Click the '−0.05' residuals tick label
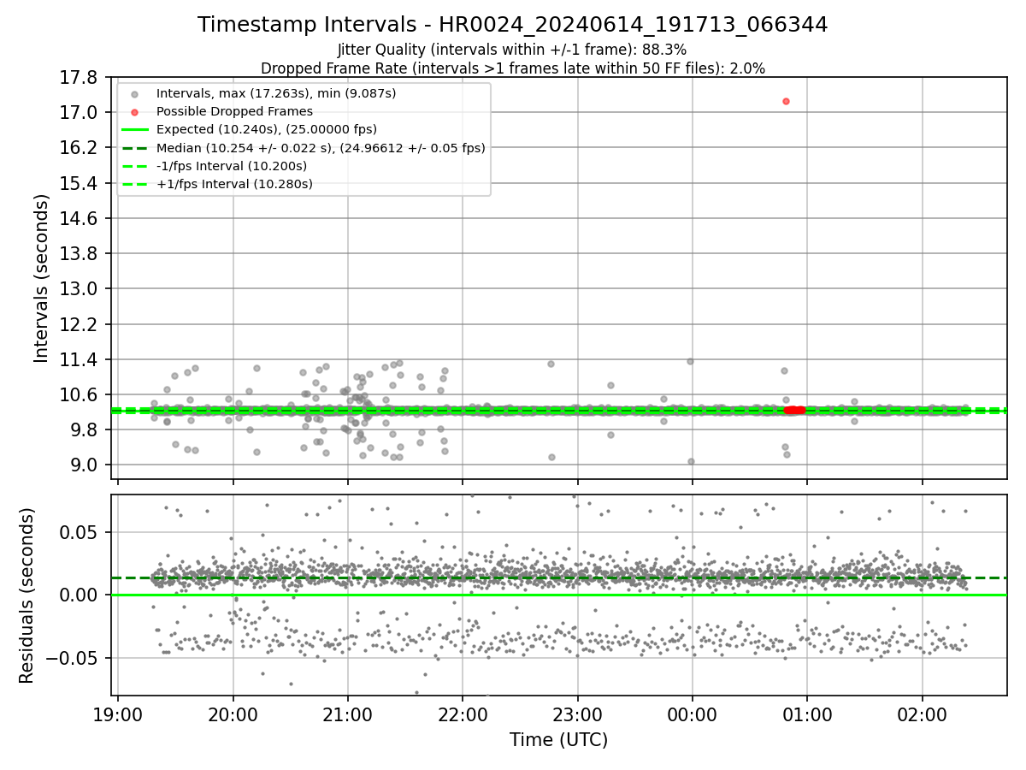1026x770 pixels. tap(74, 658)
